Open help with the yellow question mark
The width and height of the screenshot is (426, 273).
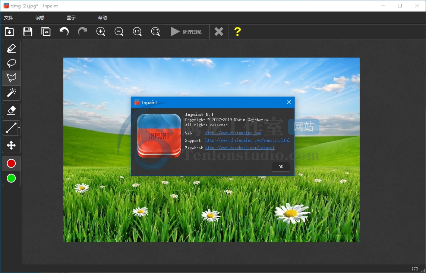coord(237,32)
